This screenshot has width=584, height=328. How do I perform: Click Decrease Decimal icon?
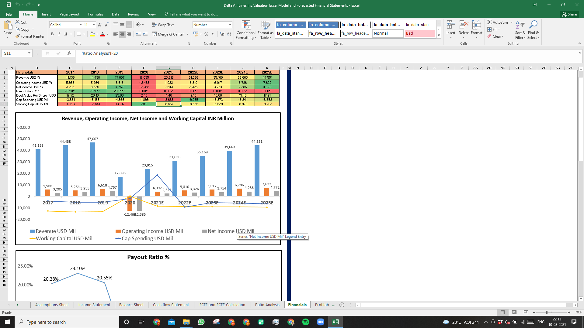229,34
